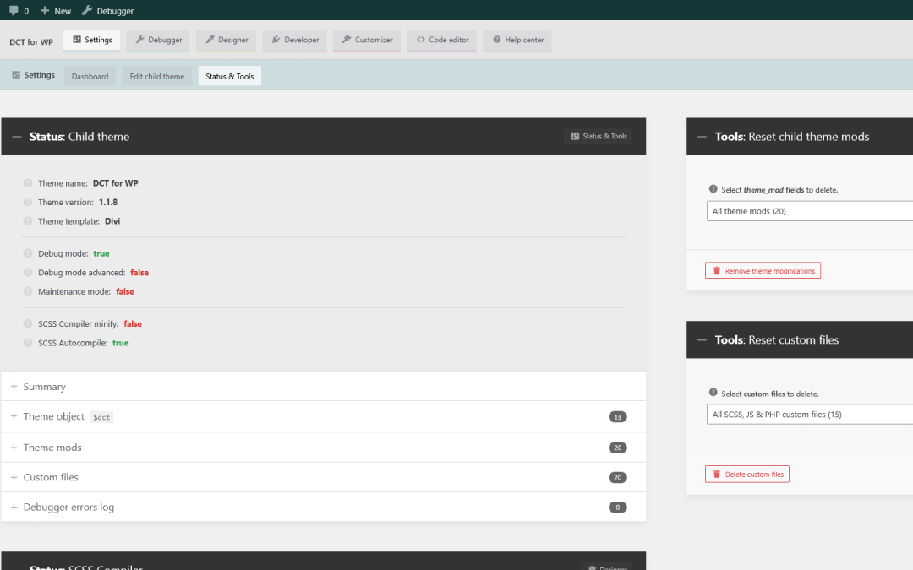
Task: Open the Settings main tab
Action: pyautogui.click(x=92, y=41)
